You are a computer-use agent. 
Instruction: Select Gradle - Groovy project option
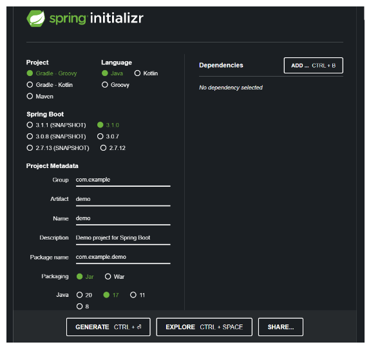click(x=52, y=73)
